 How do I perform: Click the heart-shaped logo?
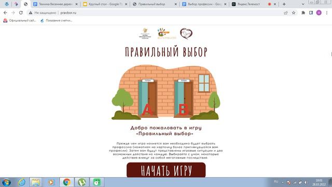click(186, 33)
